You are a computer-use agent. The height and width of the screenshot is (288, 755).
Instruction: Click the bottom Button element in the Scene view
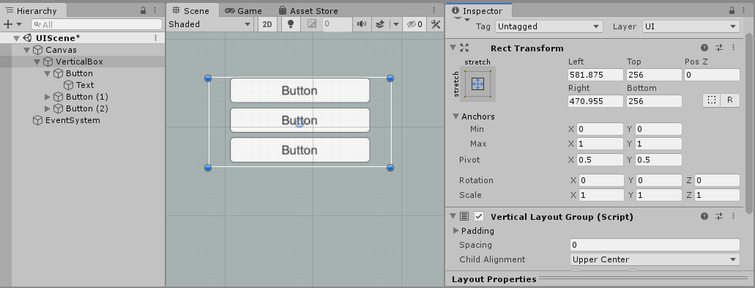[300, 150]
